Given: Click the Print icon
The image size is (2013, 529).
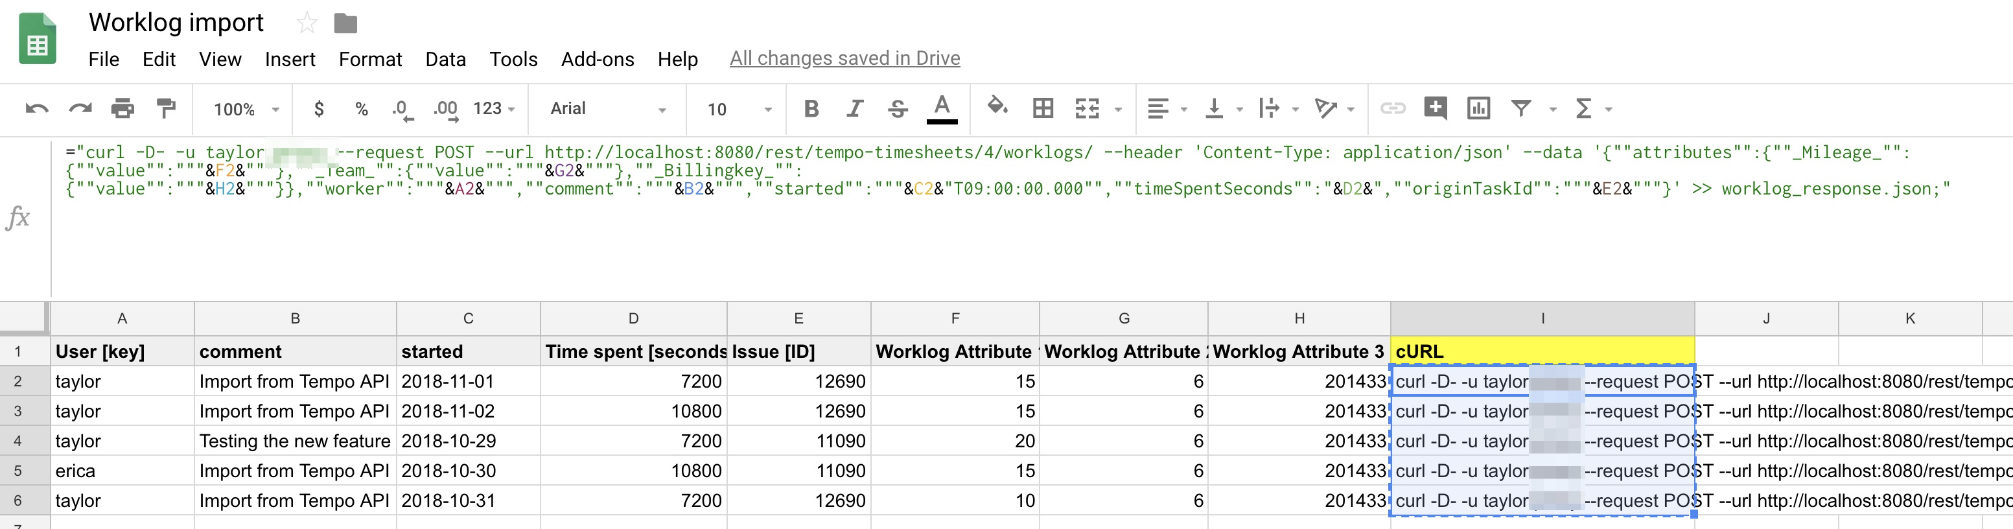Looking at the screenshot, I should [x=122, y=109].
